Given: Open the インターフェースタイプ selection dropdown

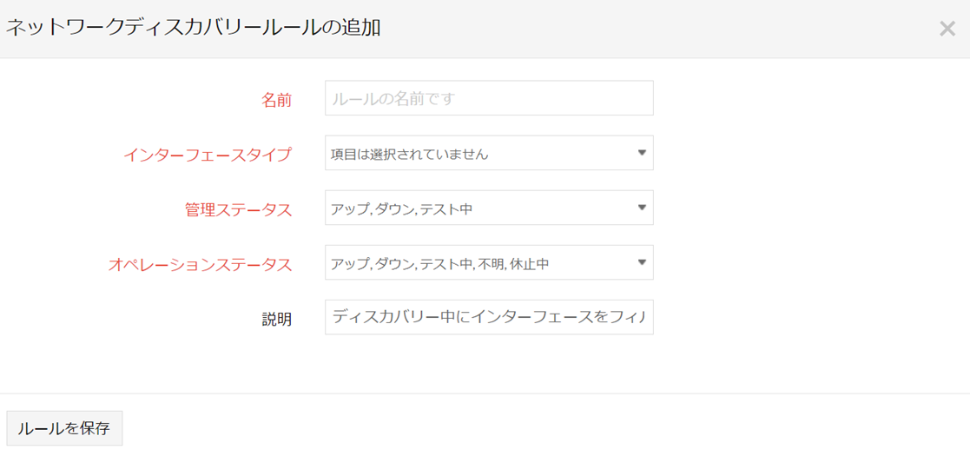Looking at the screenshot, I should (x=478, y=154).
